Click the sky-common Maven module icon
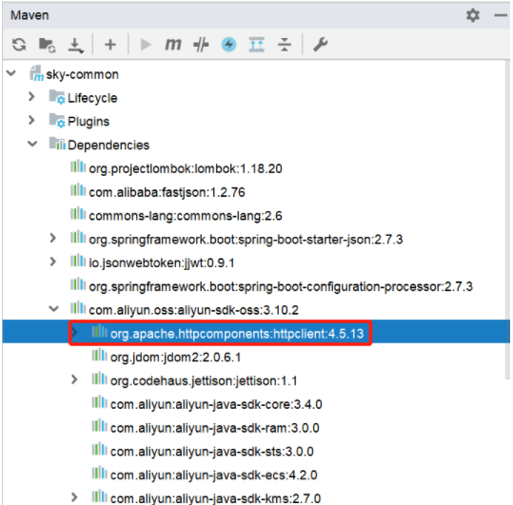This screenshot has width=513, height=505. click(x=36, y=72)
